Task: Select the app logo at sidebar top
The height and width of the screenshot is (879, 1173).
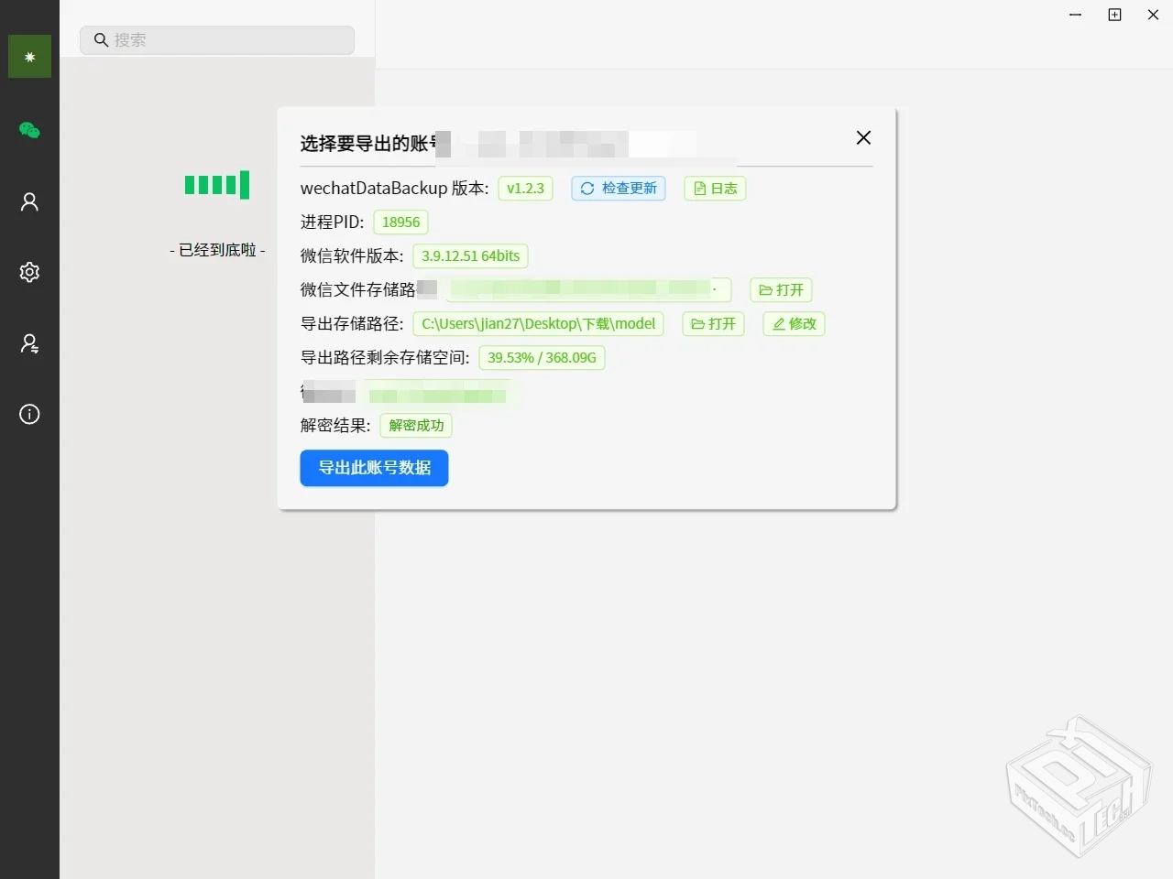Action: (29, 56)
